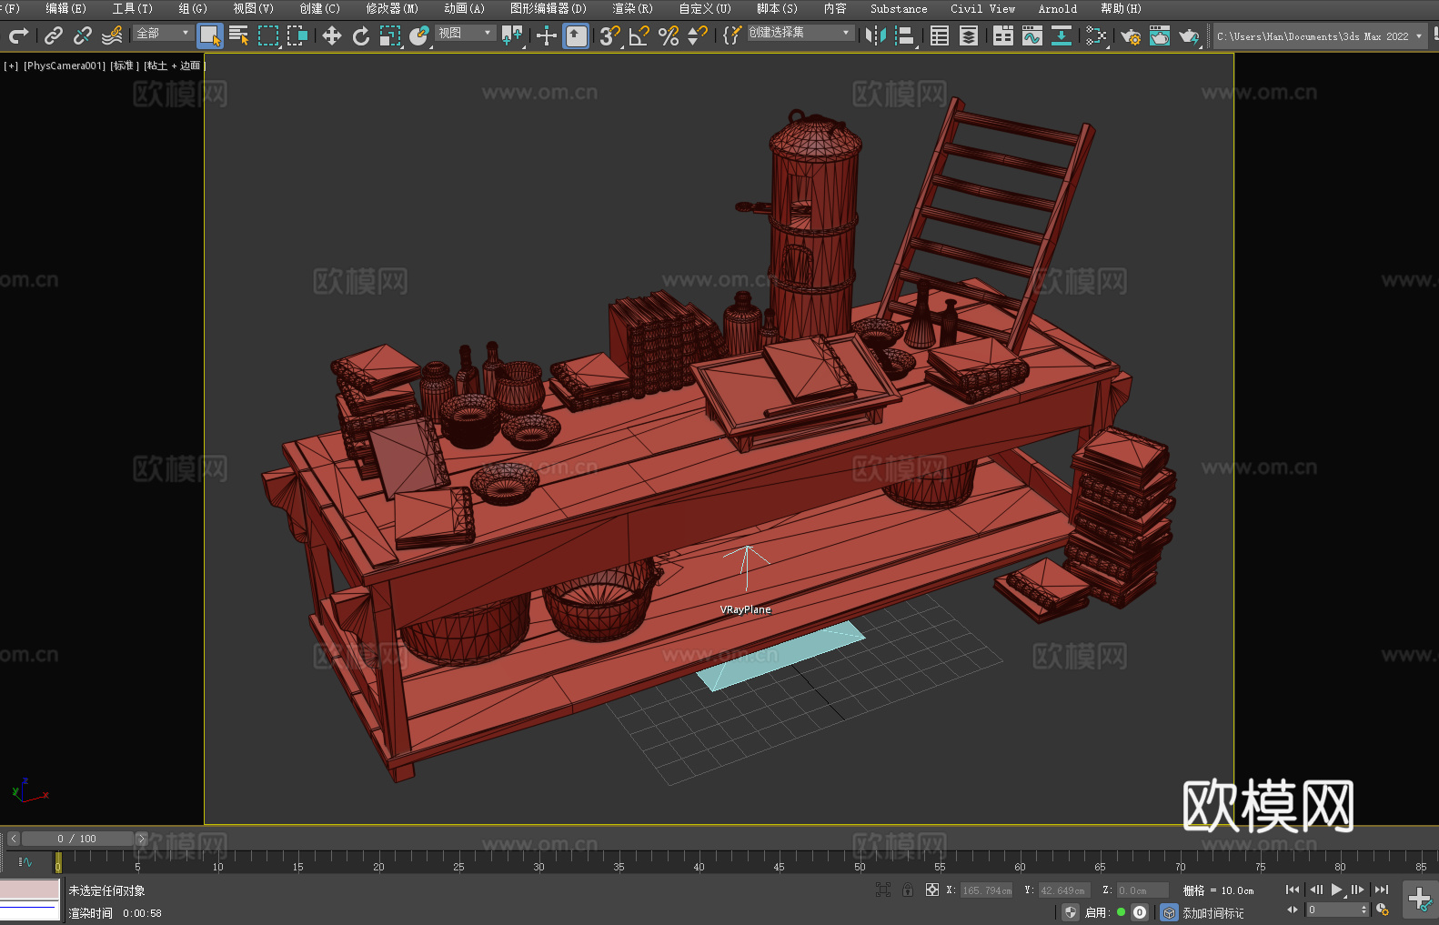Screen dimensions: 1439x925
Task: Select the Unlink Selection tool
Action: pyautogui.click(x=83, y=35)
